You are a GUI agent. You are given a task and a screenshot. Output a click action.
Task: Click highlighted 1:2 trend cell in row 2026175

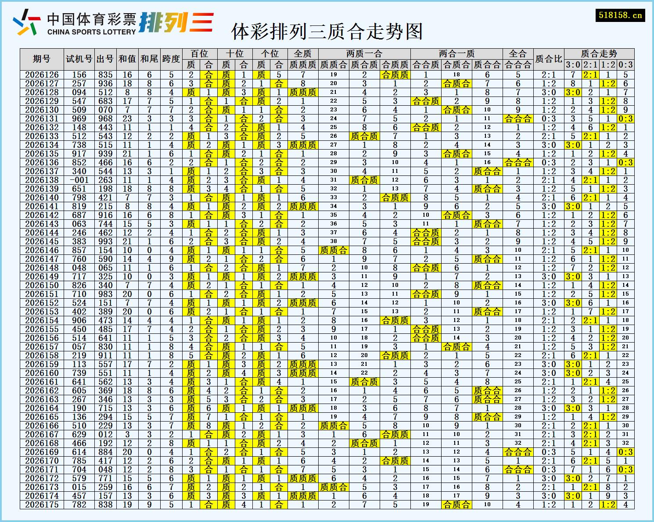click(x=608, y=505)
